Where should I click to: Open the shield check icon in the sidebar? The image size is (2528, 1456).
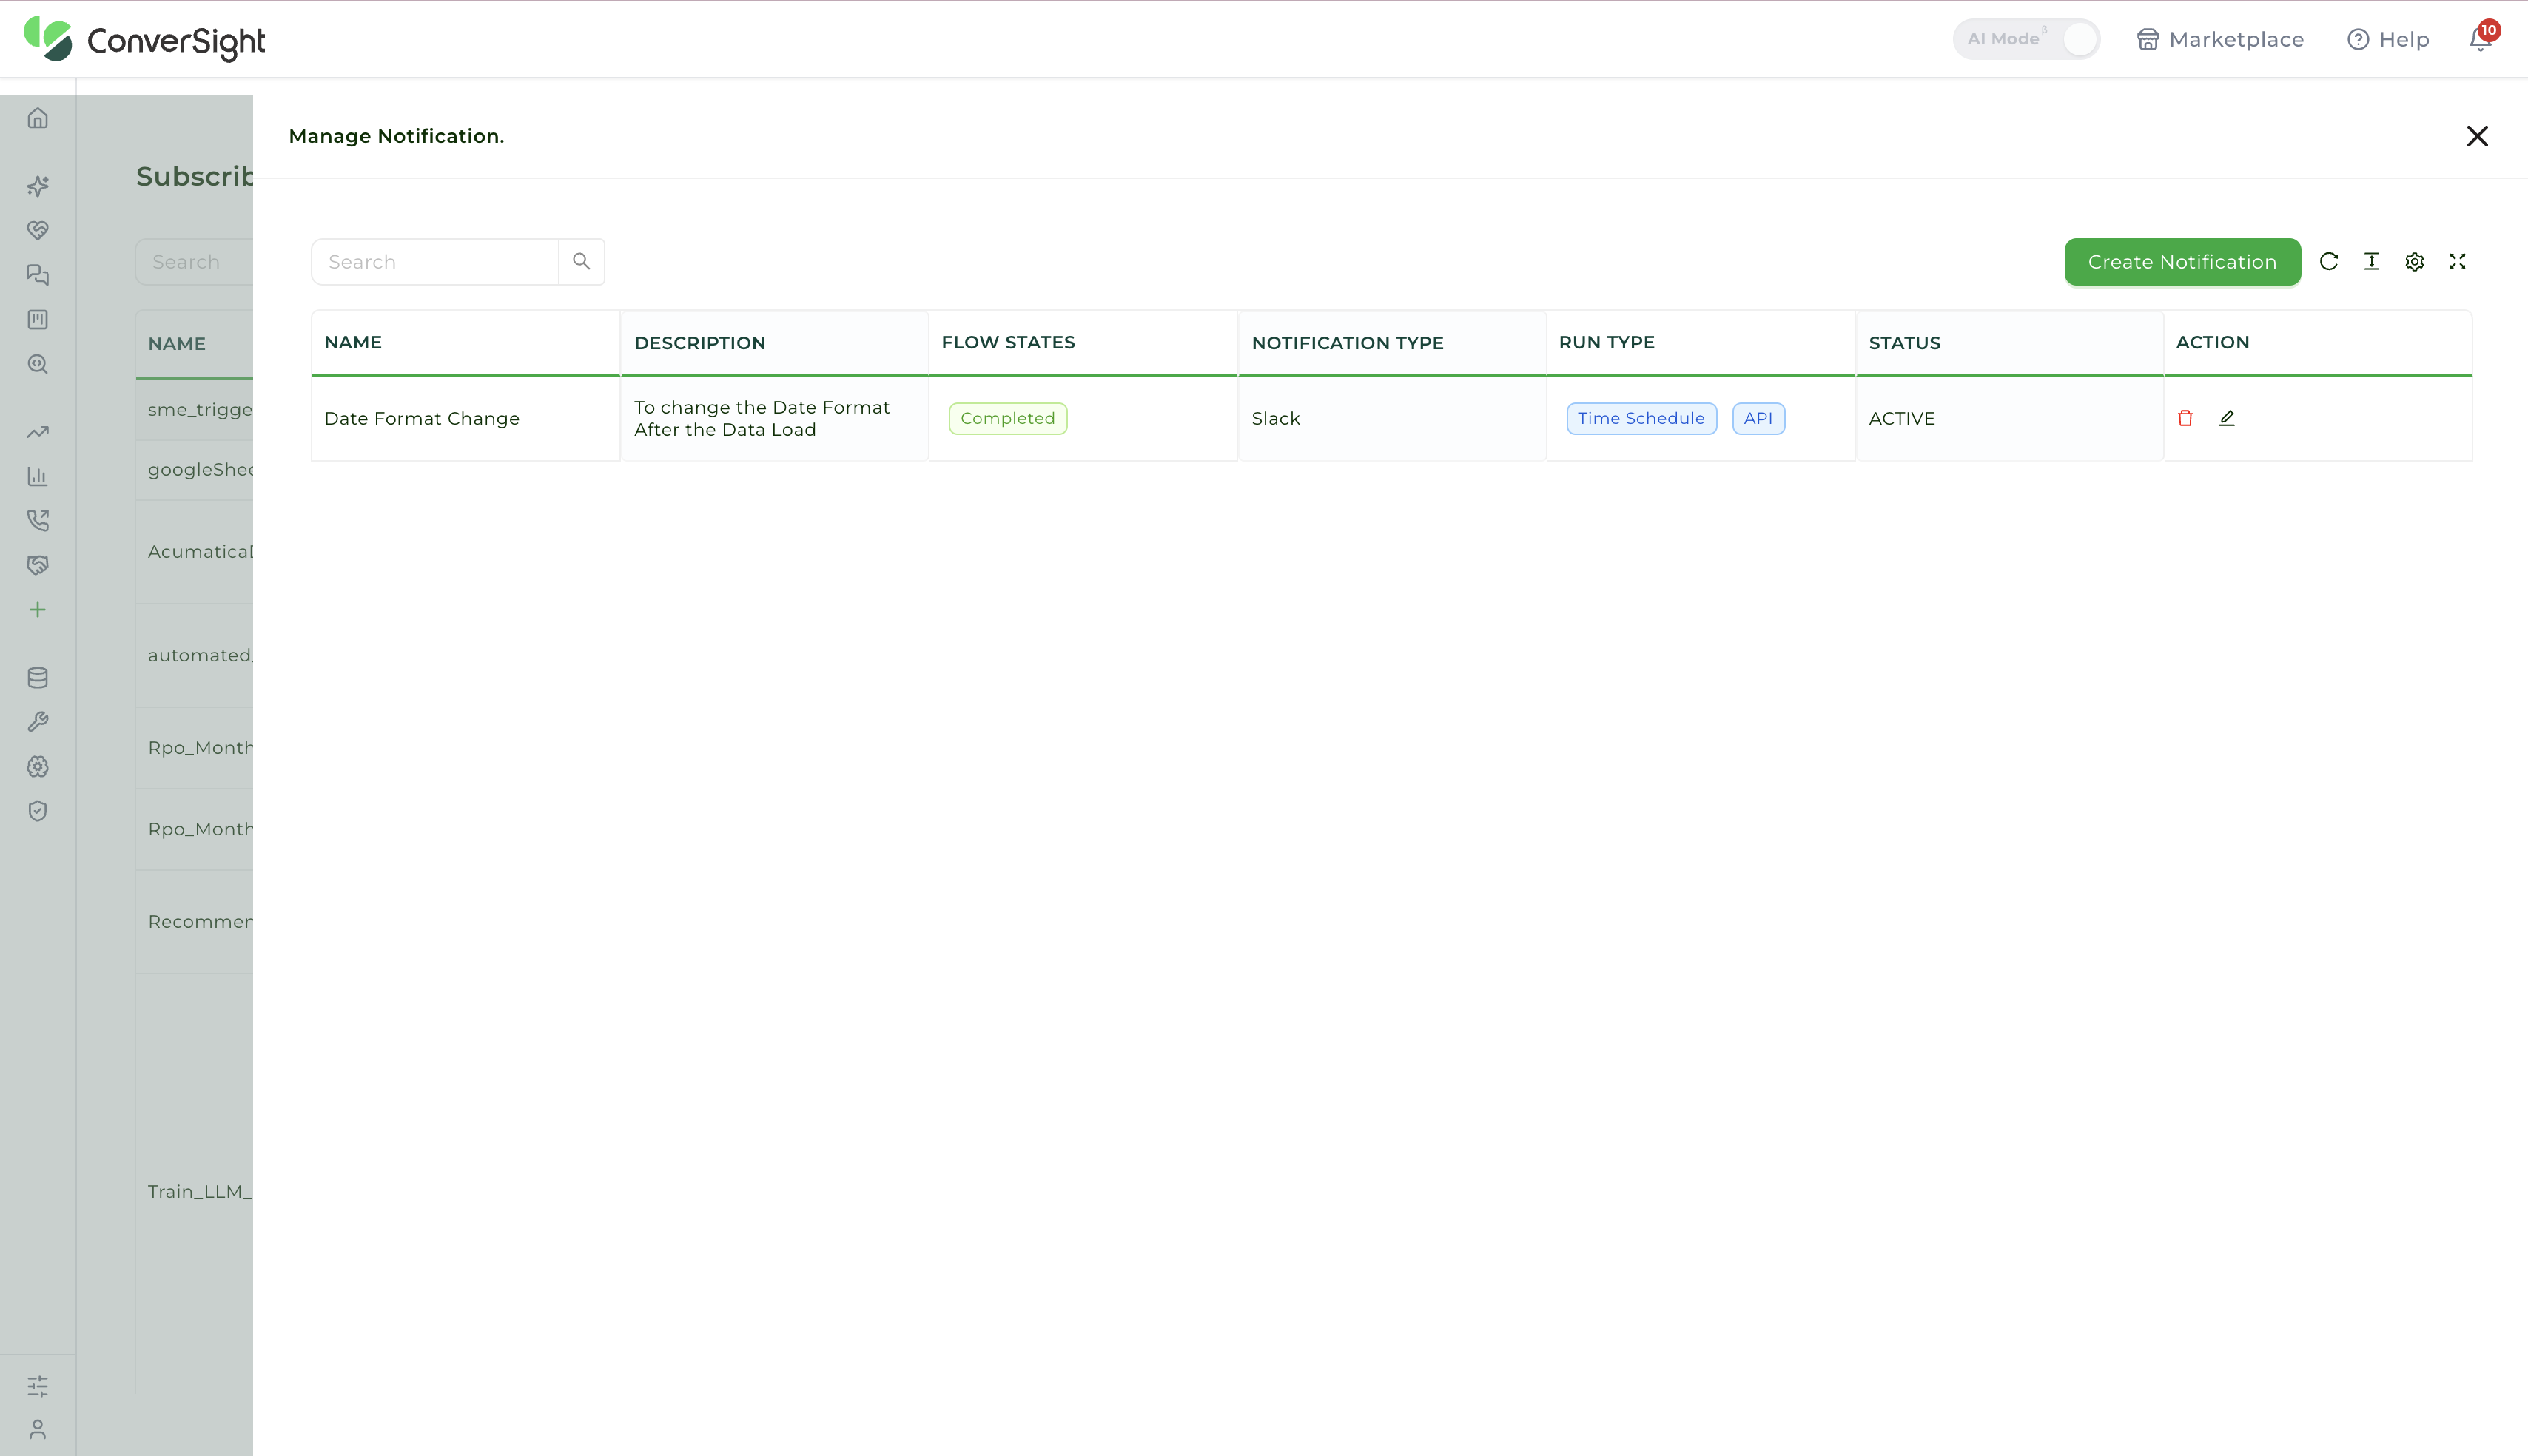point(38,811)
